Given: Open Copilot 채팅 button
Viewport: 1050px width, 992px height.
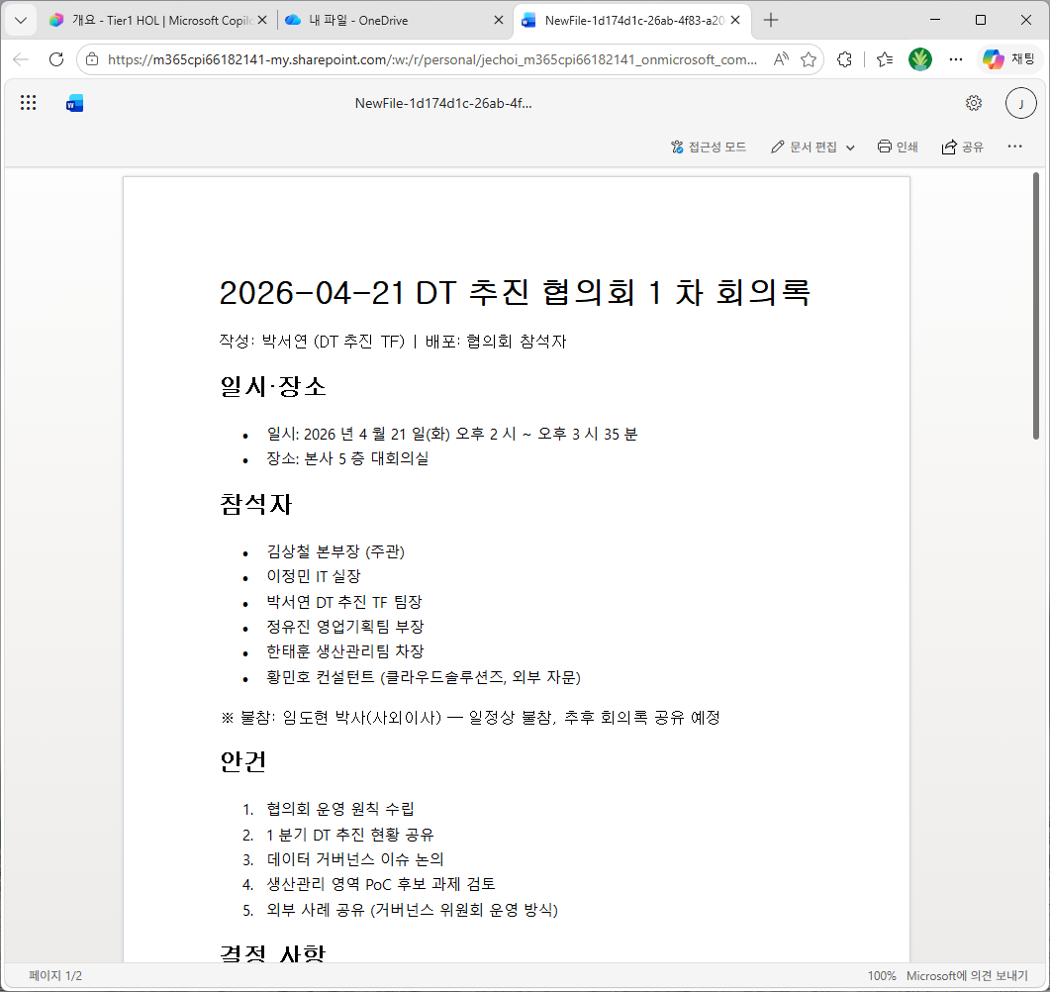Looking at the screenshot, I should pos(1008,59).
